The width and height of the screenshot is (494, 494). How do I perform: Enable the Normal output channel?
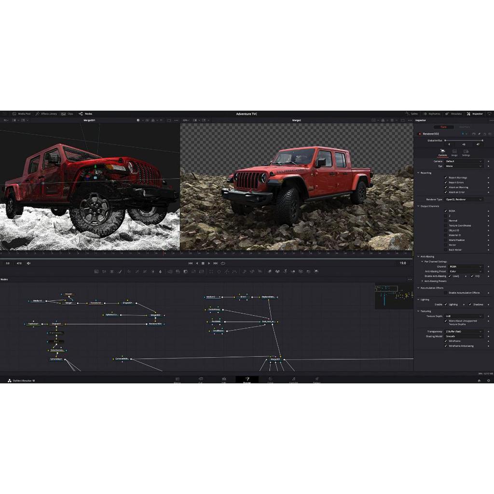(x=445, y=220)
